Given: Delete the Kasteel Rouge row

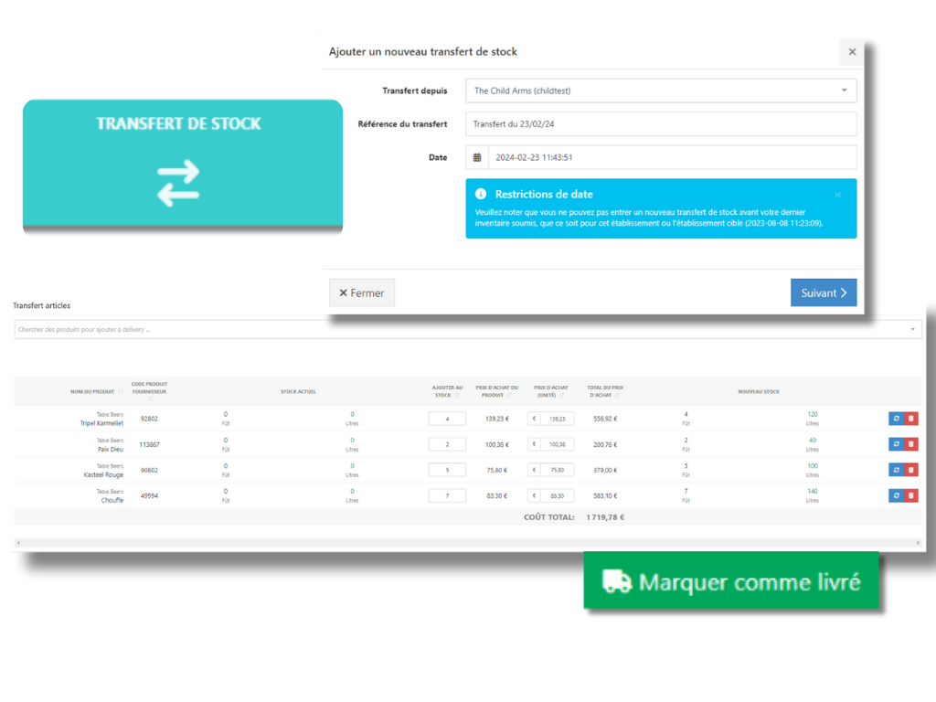Looking at the screenshot, I should [x=911, y=470].
